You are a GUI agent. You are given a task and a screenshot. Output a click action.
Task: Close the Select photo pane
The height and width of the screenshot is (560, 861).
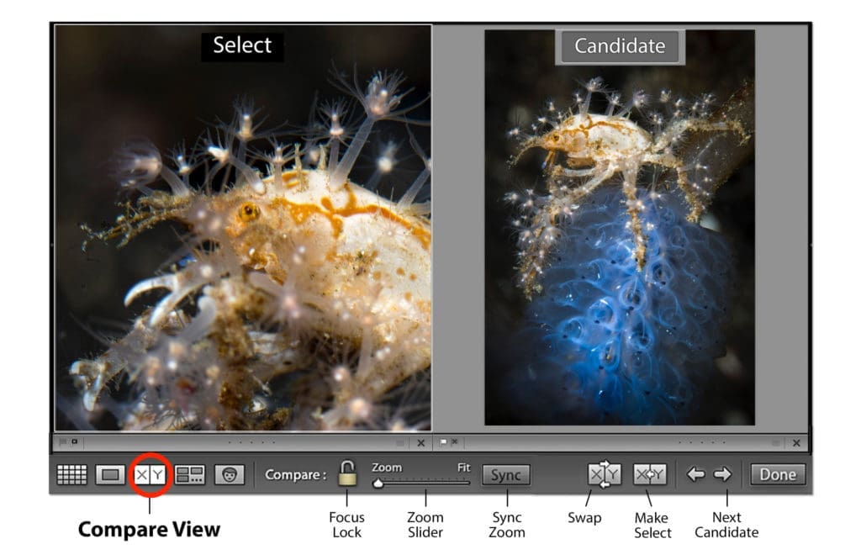(420, 442)
